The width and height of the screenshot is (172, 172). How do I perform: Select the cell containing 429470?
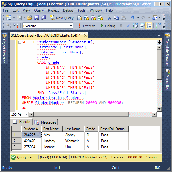tap(32, 141)
